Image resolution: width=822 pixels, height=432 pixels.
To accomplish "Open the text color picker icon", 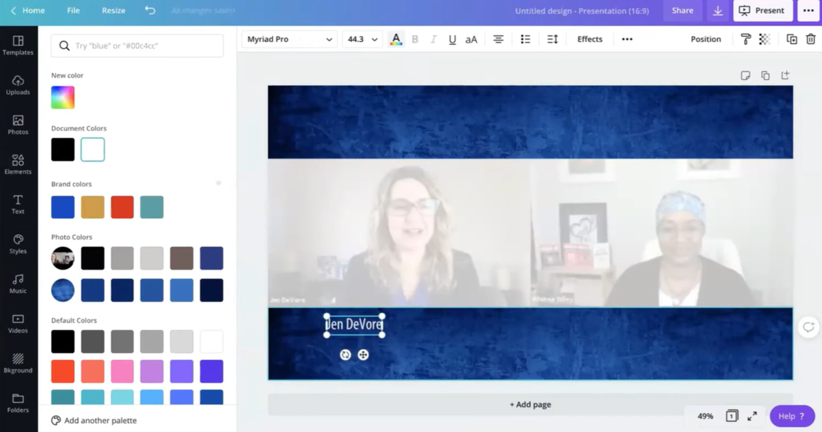I will coord(396,39).
